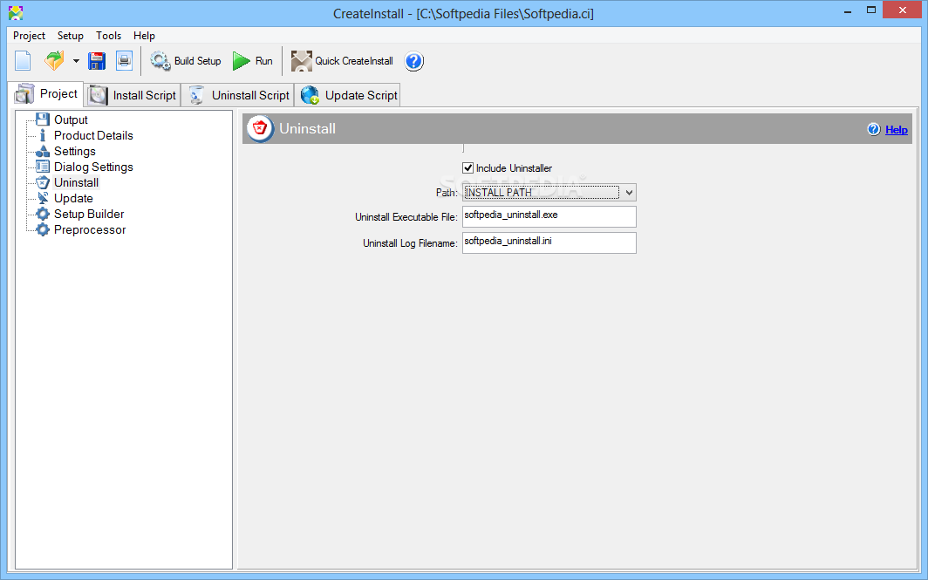Viewport: 928px width, 580px height.
Task: Open the Path INSTALL PATH dropdown
Action: (549, 193)
